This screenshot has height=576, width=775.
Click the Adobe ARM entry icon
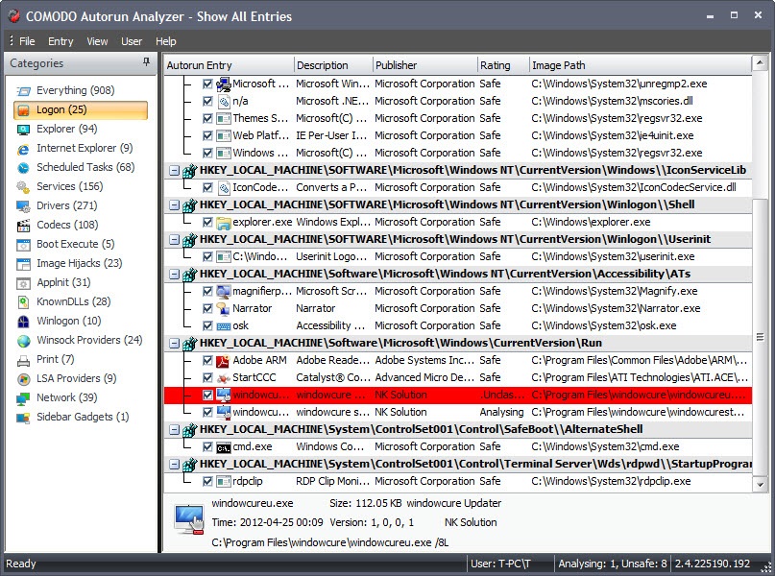224,361
